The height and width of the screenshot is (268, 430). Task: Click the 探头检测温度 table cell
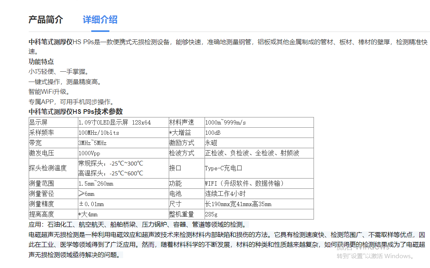tap(53, 168)
